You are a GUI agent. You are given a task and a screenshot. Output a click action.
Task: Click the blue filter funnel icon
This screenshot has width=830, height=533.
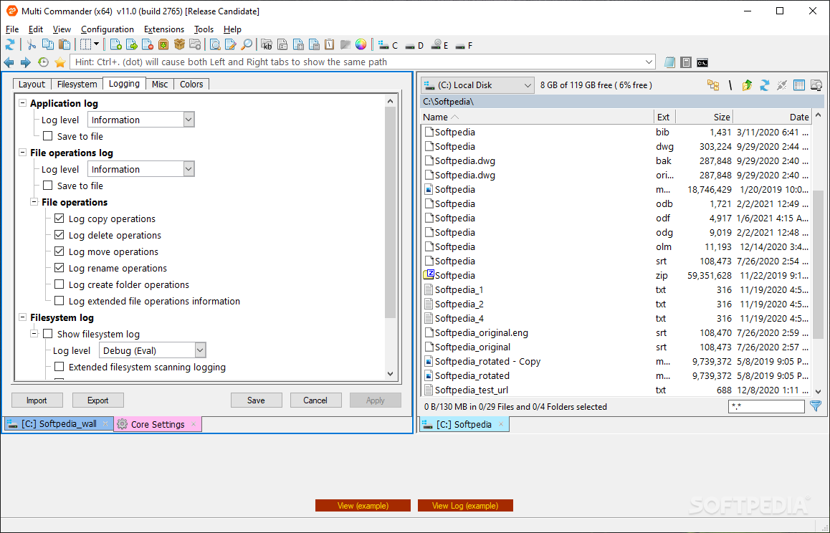coord(816,406)
